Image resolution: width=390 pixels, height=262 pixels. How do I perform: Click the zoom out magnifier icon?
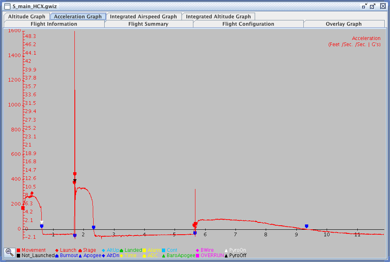8,253
